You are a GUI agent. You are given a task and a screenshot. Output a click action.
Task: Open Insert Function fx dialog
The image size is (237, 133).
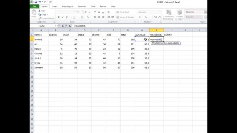click(70, 26)
